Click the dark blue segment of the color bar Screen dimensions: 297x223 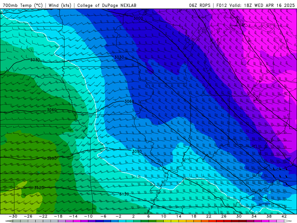(x=99, y=221)
